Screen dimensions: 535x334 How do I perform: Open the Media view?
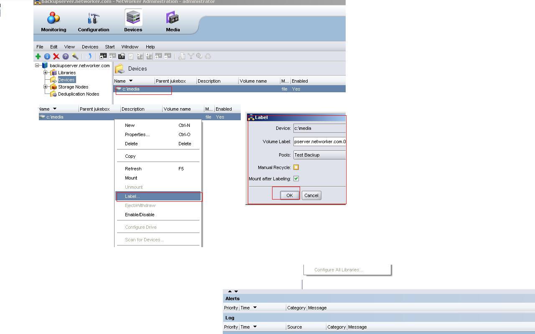(172, 21)
